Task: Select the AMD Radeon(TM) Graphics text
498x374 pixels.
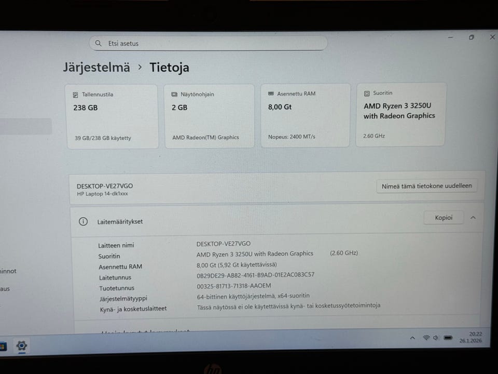Action: [205, 137]
